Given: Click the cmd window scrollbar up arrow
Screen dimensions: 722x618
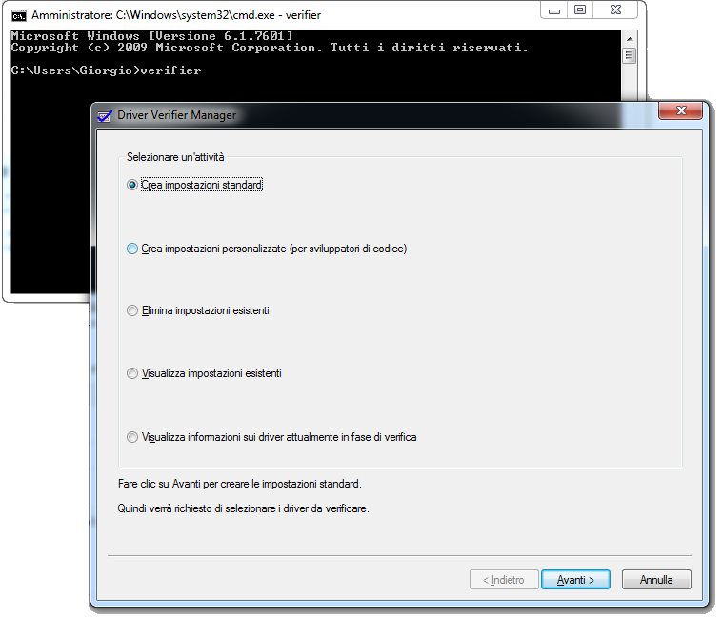Looking at the screenshot, I should click(629, 39).
